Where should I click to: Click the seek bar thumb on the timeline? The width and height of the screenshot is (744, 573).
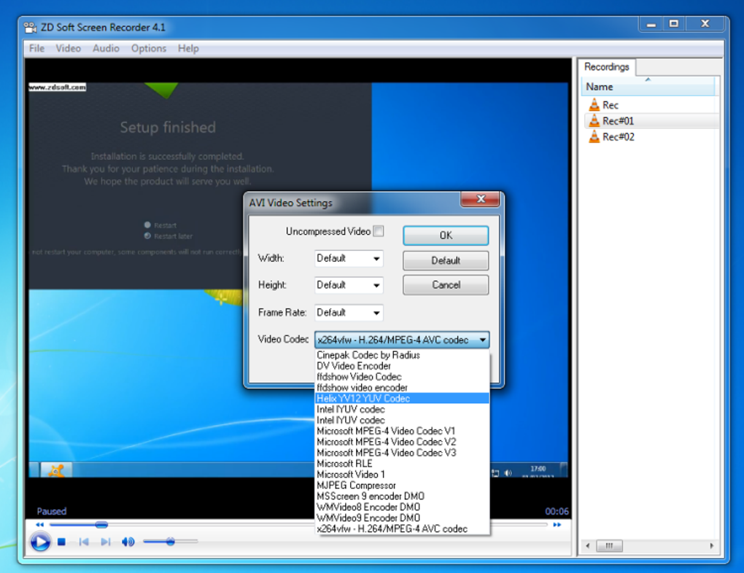(101, 525)
